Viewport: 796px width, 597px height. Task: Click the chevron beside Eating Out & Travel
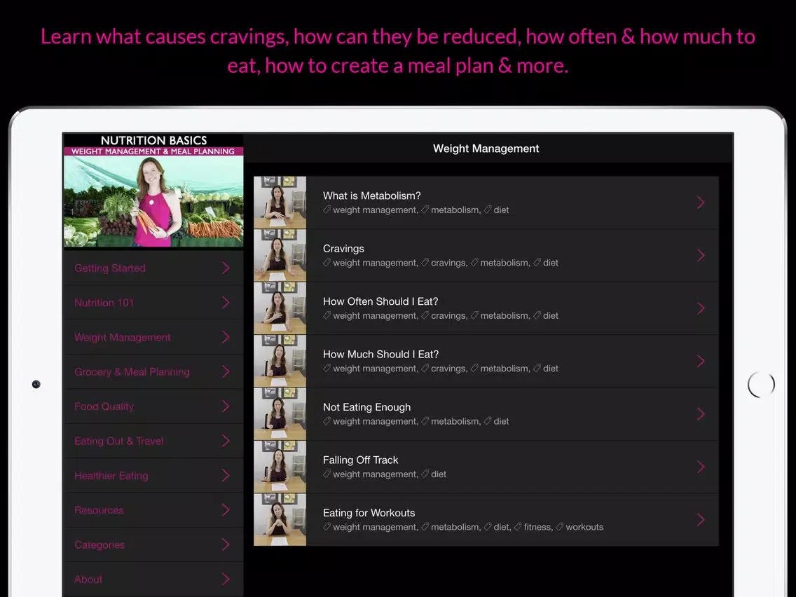(x=226, y=441)
